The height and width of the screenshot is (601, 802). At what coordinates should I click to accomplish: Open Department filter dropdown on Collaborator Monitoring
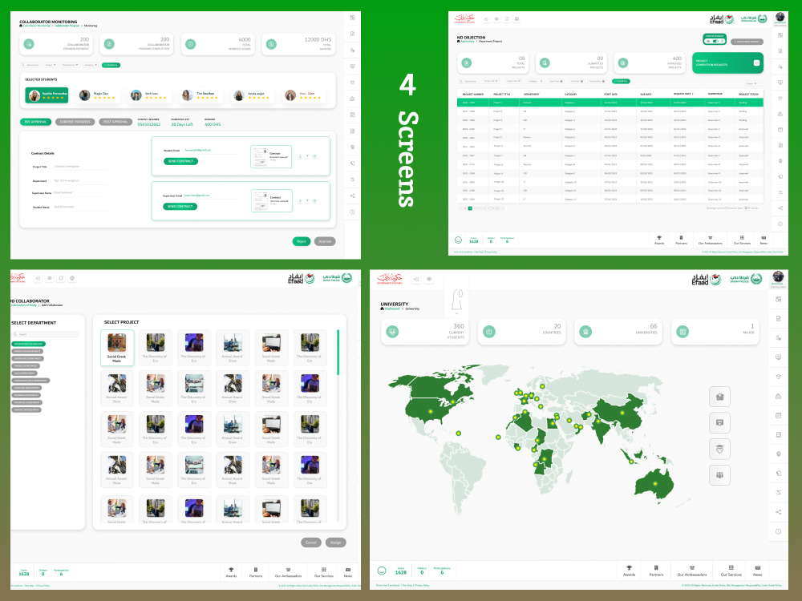[x=70, y=65]
